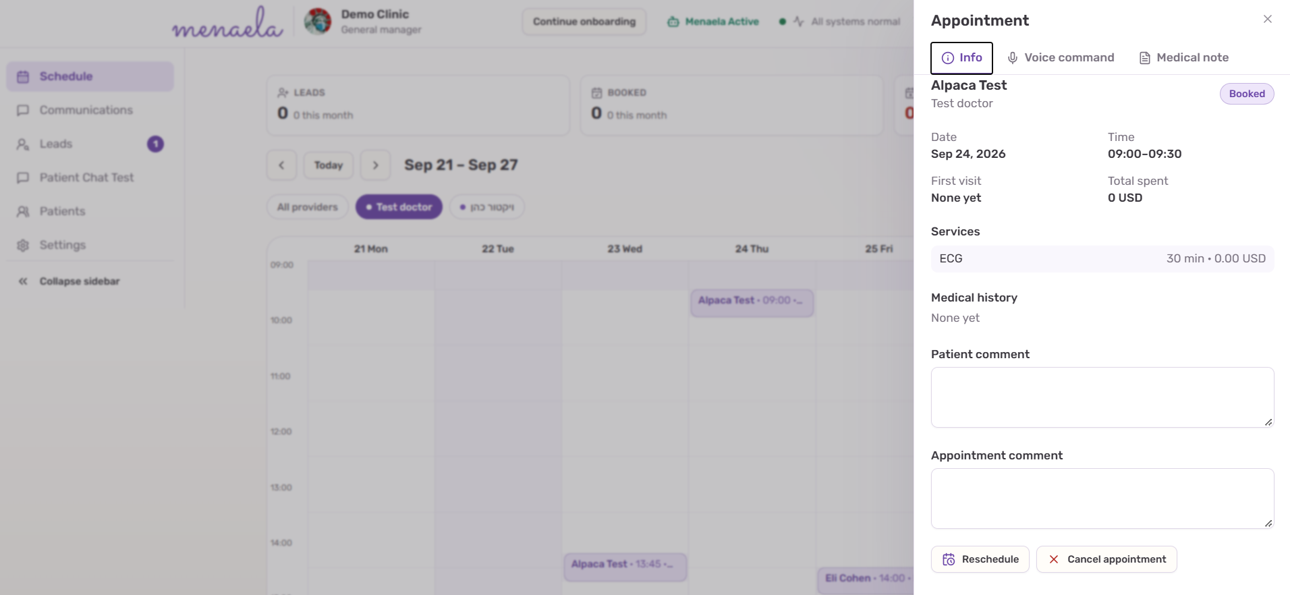1290x595 pixels.
Task: Click Menaela Active status
Action: pyautogui.click(x=713, y=22)
